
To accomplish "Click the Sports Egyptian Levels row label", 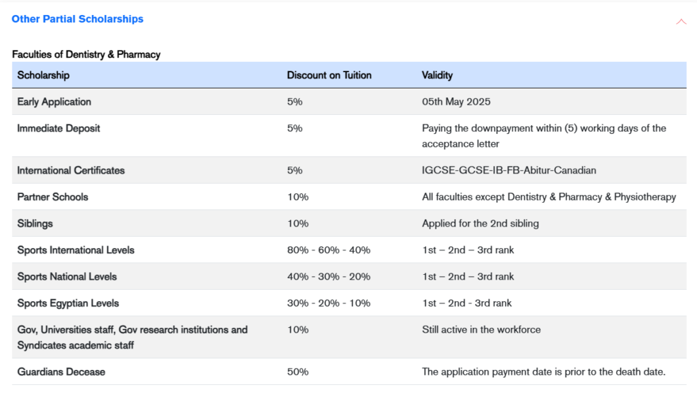I will tap(68, 303).
